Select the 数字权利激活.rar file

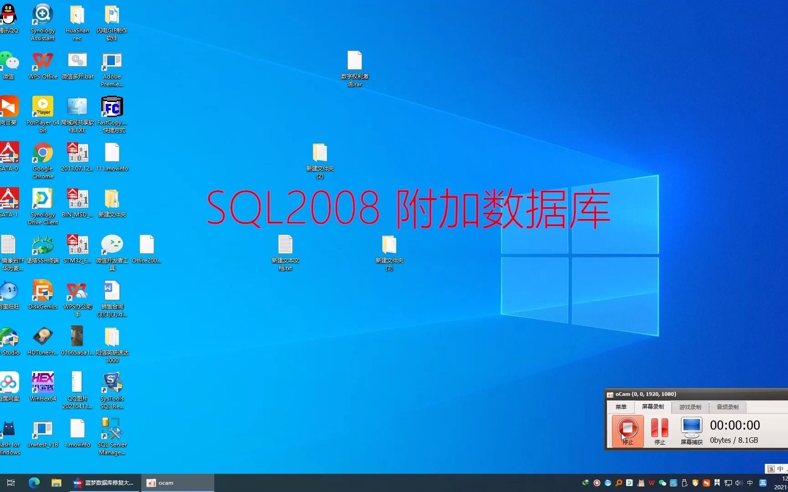[354, 68]
